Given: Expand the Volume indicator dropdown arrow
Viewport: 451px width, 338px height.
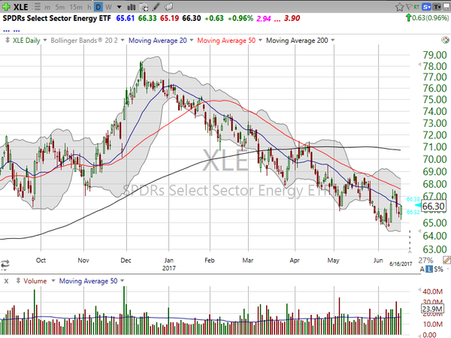Looking at the screenshot, I should [x=53, y=280].
